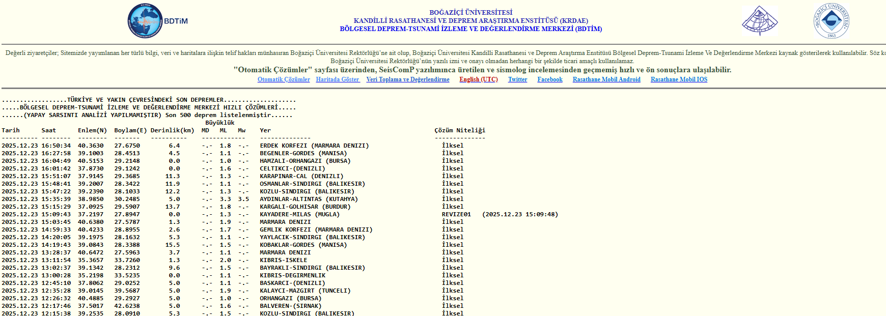The image size is (886, 316).
Task: Click the Kandilli Observatory compass emblem
Action: click(x=760, y=21)
